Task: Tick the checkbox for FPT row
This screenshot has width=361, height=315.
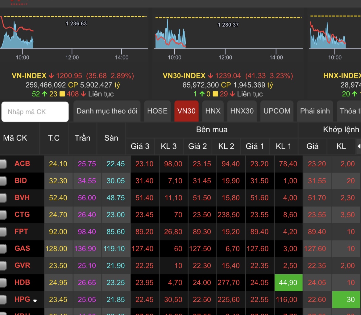Action: pyautogui.click(x=3, y=232)
